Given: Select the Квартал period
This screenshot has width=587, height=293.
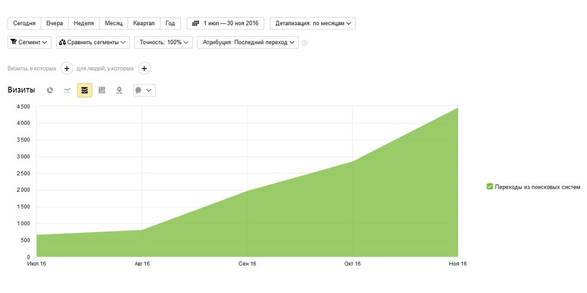Looking at the screenshot, I should coord(144,23).
